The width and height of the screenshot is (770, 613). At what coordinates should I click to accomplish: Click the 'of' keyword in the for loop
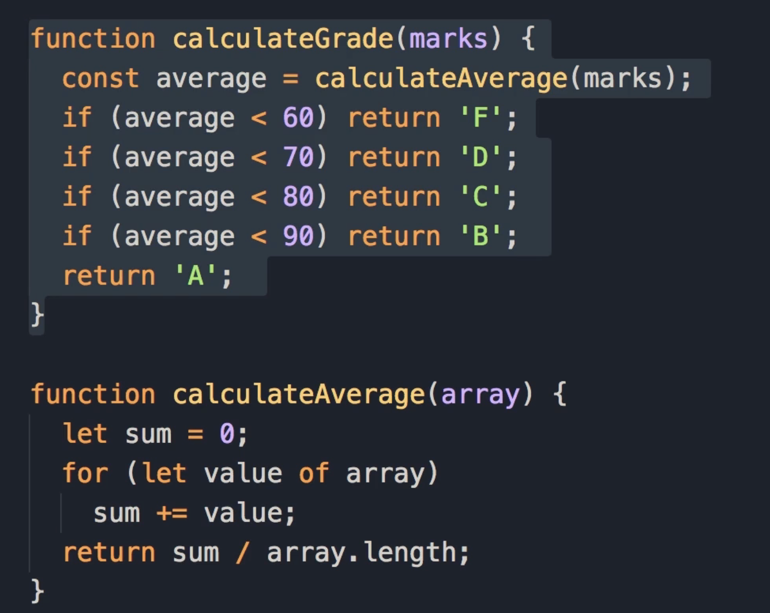(x=313, y=474)
